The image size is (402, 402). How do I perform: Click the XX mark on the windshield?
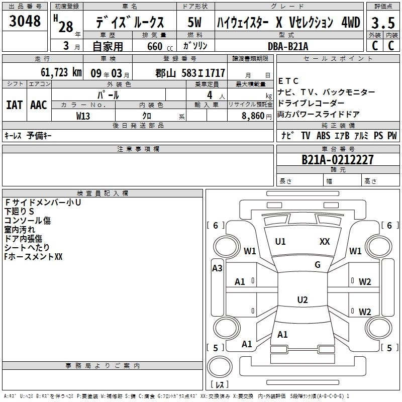(325, 242)
